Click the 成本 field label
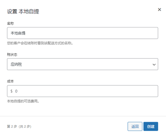 coord(10,81)
